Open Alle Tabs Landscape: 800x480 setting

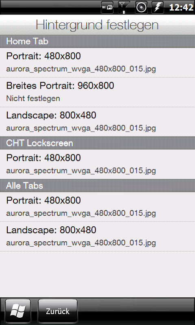[97, 236]
